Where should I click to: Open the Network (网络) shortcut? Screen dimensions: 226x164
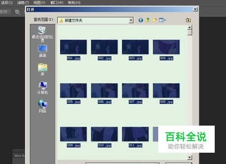pyautogui.click(x=42, y=106)
